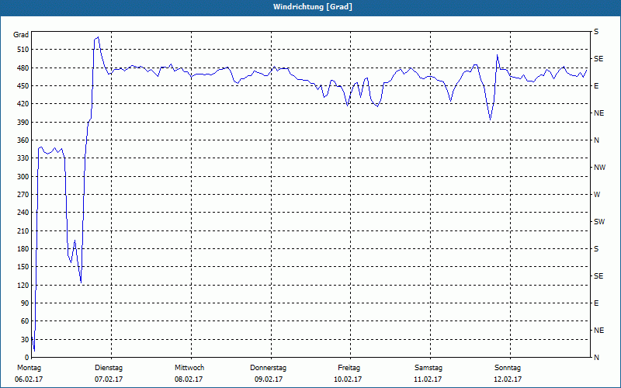The width and height of the screenshot is (621, 388).
Task: Click the Montag day label
Action: [x=29, y=368]
